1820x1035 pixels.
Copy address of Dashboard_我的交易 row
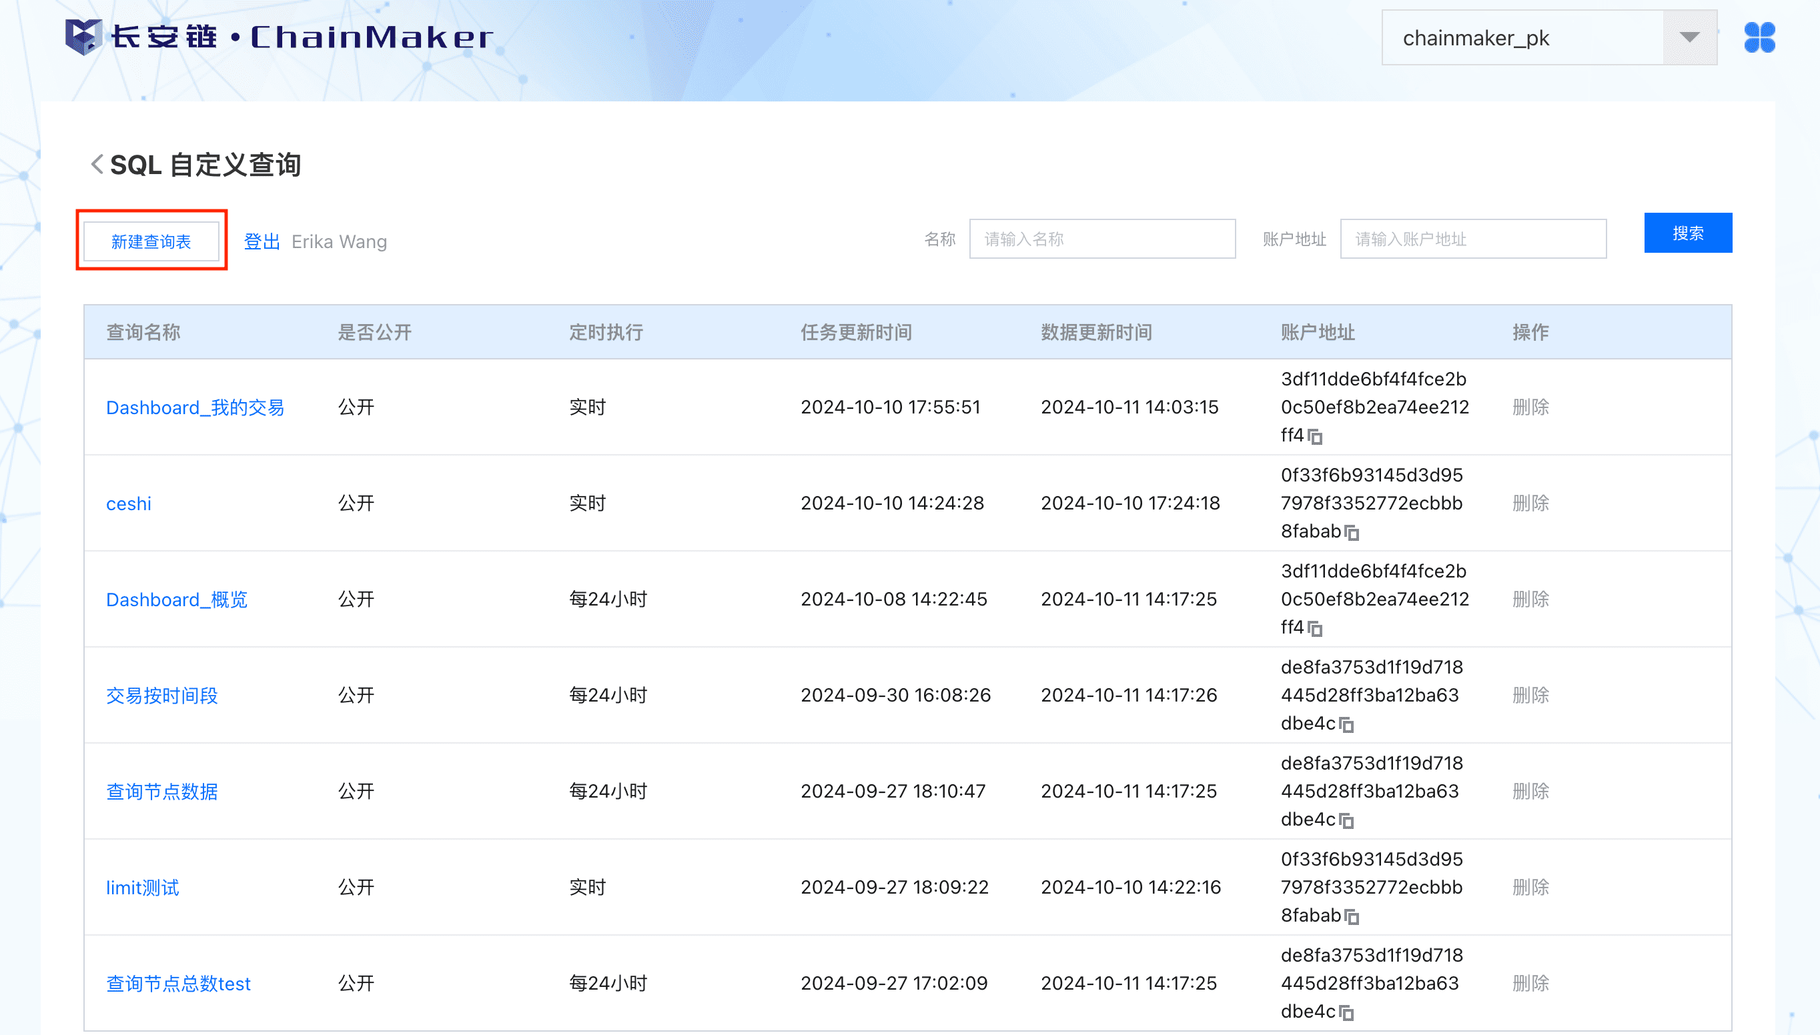click(1315, 436)
